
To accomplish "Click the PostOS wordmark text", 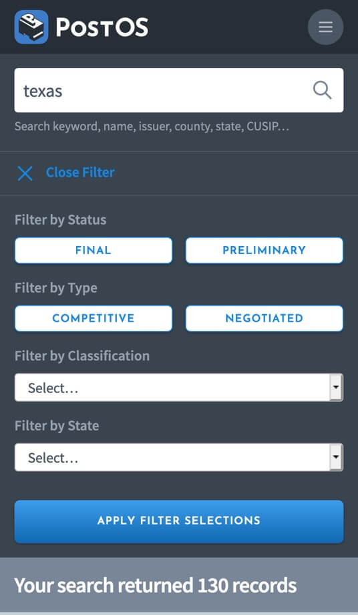I will [x=102, y=27].
